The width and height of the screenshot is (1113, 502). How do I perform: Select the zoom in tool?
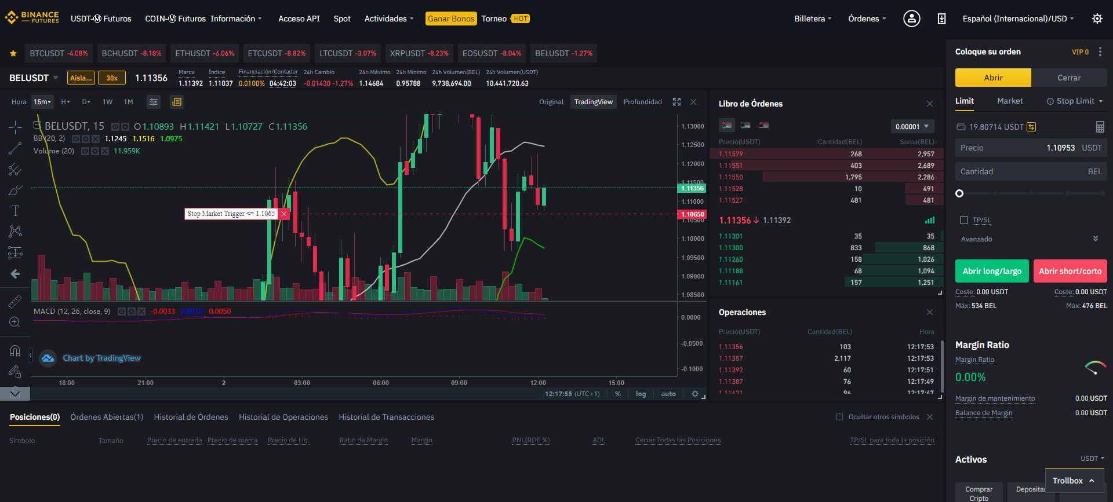coord(15,322)
